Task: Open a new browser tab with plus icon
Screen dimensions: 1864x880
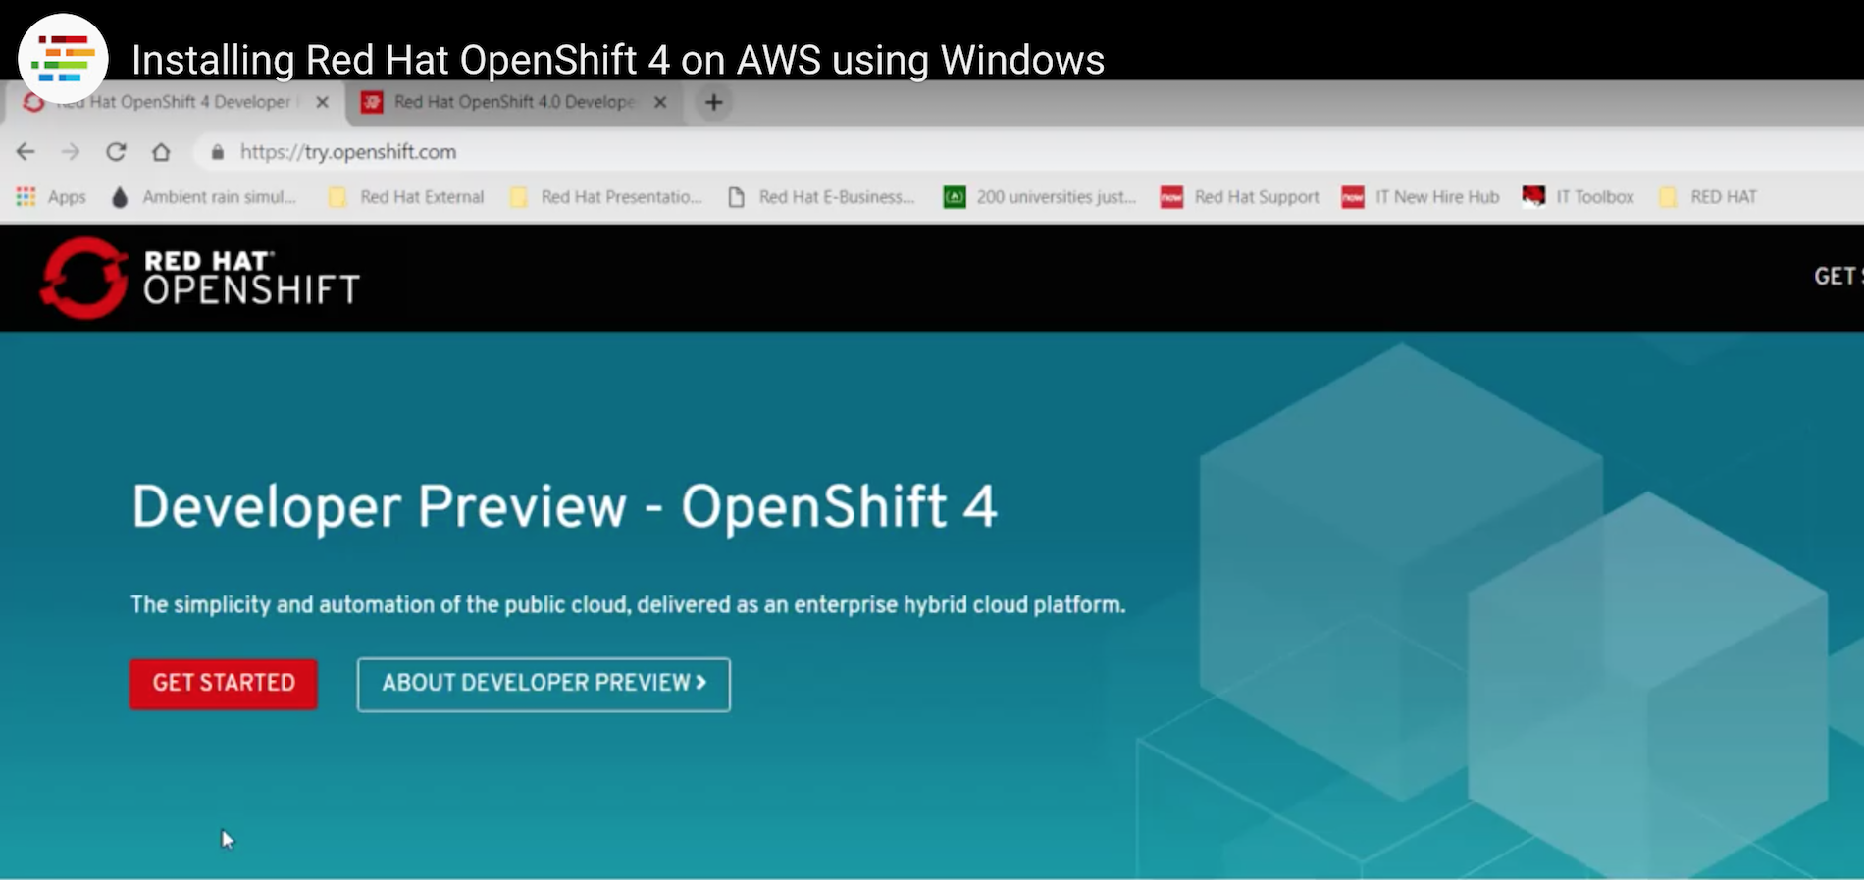Action: pos(714,102)
